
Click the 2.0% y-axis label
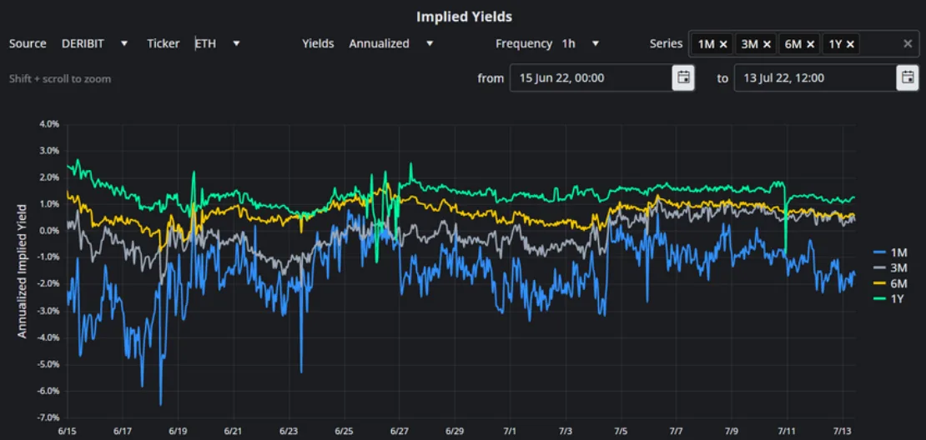coord(49,177)
